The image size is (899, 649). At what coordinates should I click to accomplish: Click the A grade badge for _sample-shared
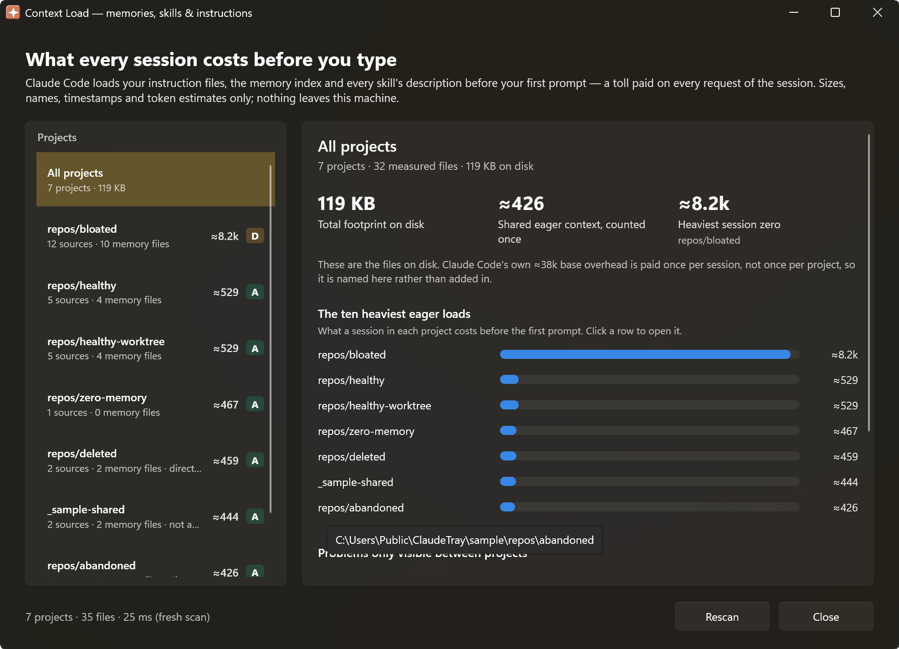click(255, 516)
